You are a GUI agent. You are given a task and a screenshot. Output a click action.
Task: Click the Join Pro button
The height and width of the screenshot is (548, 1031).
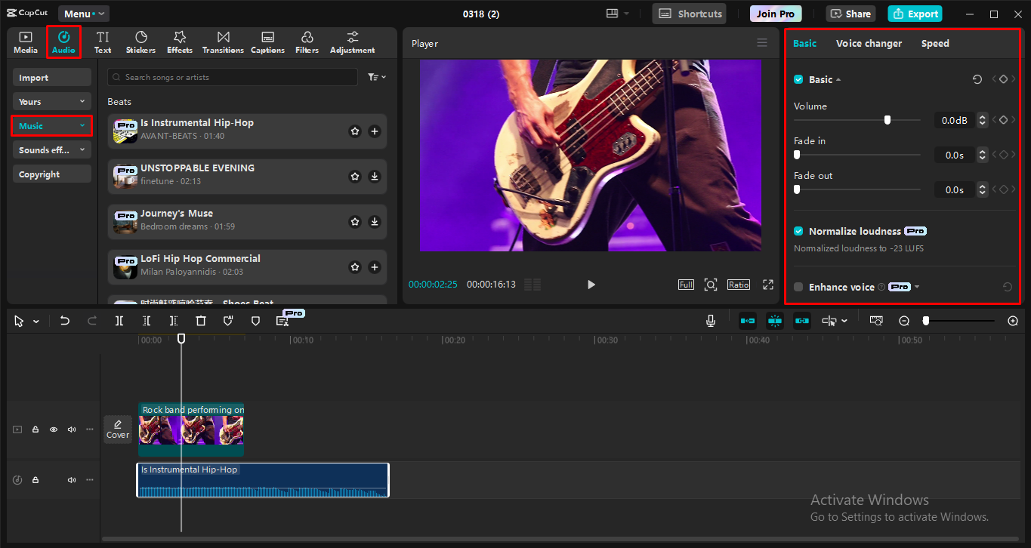pyautogui.click(x=775, y=13)
